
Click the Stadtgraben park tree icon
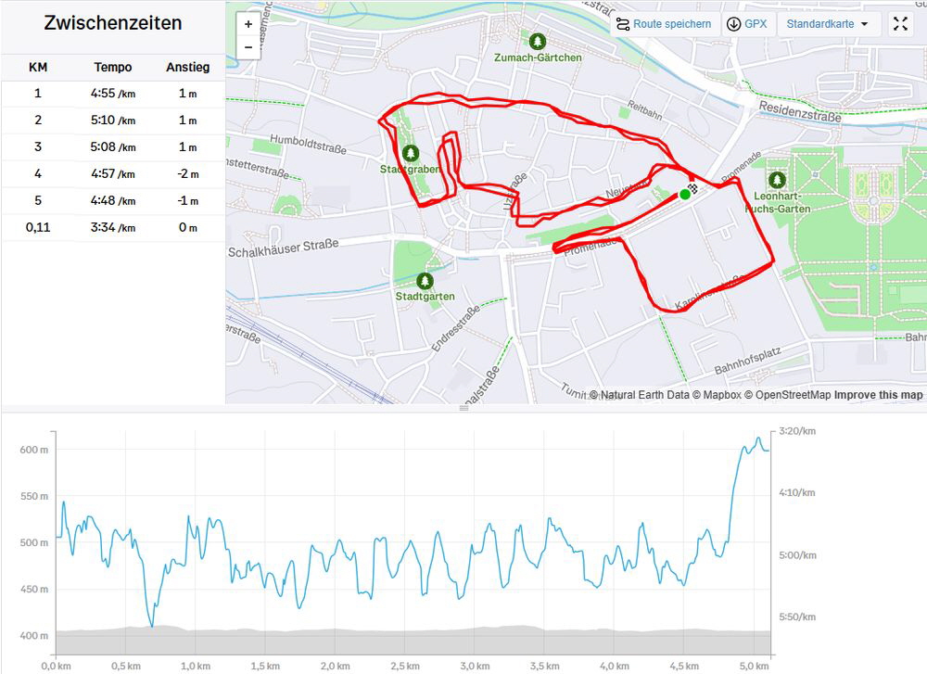click(410, 153)
